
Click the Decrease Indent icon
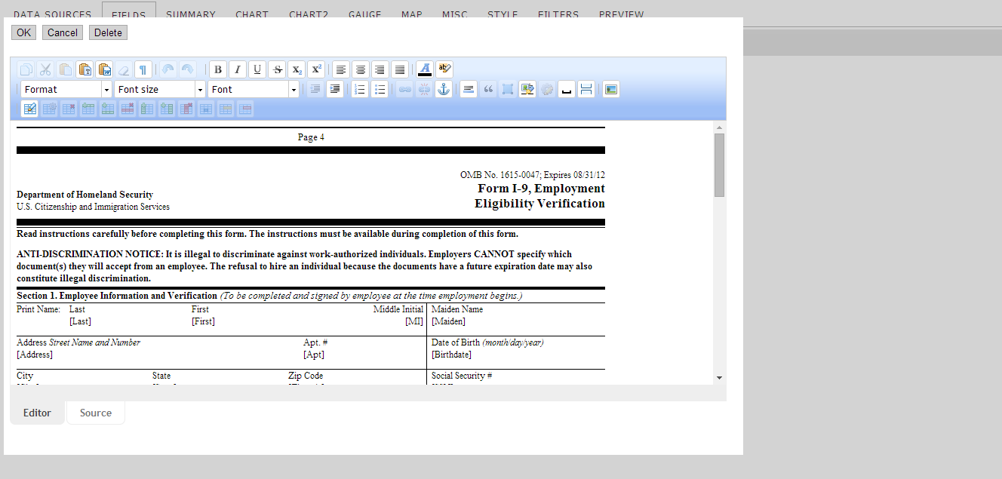315,89
